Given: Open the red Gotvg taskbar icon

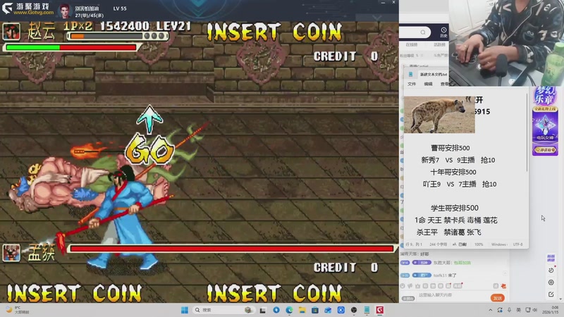Looking at the screenshot, I should point(380,310).
